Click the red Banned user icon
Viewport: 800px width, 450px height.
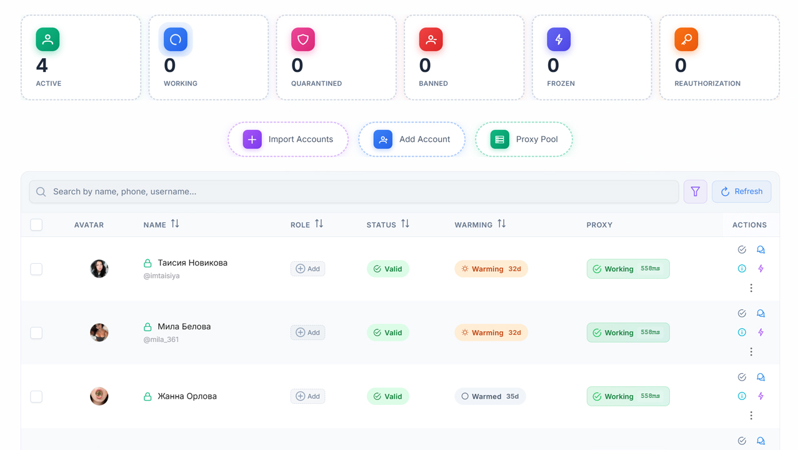431,39
